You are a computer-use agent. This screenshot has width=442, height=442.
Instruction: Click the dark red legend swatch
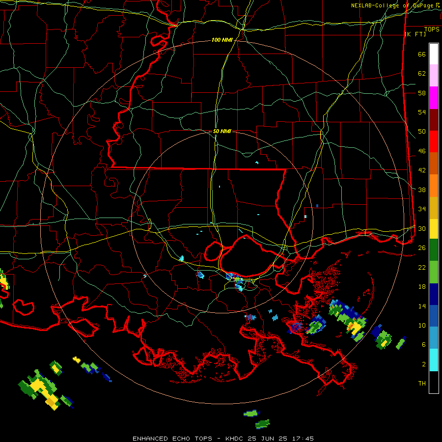434,120
